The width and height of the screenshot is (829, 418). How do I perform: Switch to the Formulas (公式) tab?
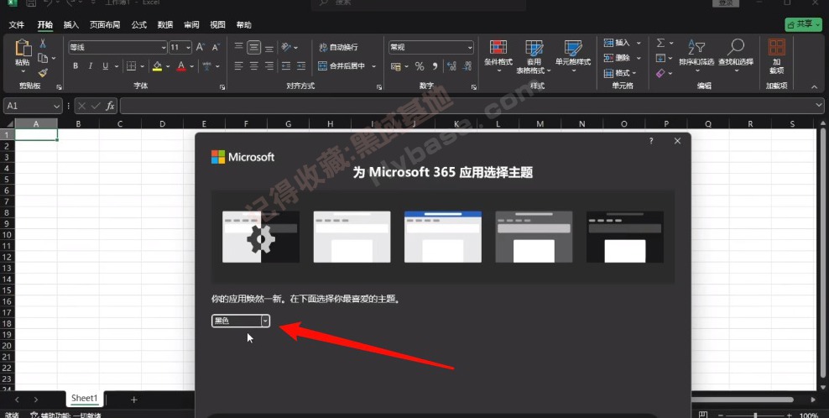[x=139, y=25]
